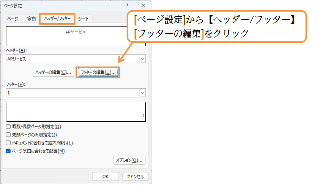This screenshot has height=185, width=336.
Task: Confirm with the OK button
Action: click(x=106, y=176)
